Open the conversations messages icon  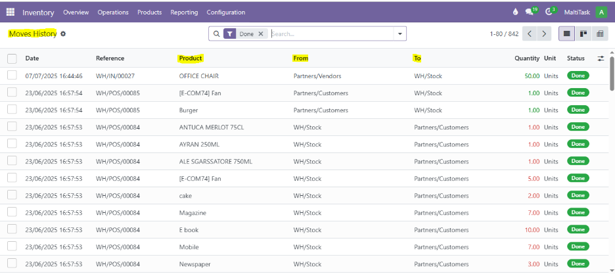[x=530, y=12]
